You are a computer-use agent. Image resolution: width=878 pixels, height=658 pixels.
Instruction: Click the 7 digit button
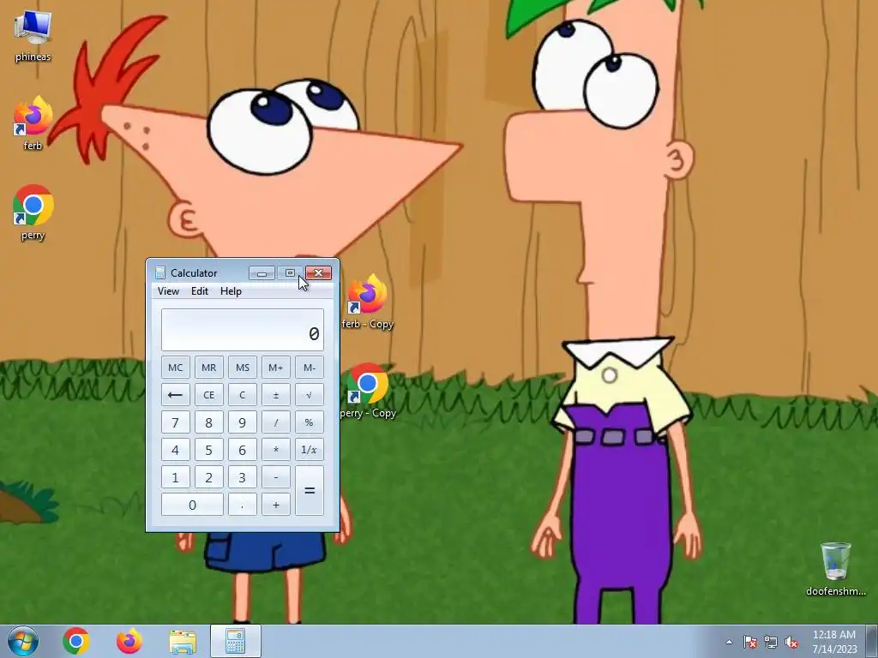[175, 422]
